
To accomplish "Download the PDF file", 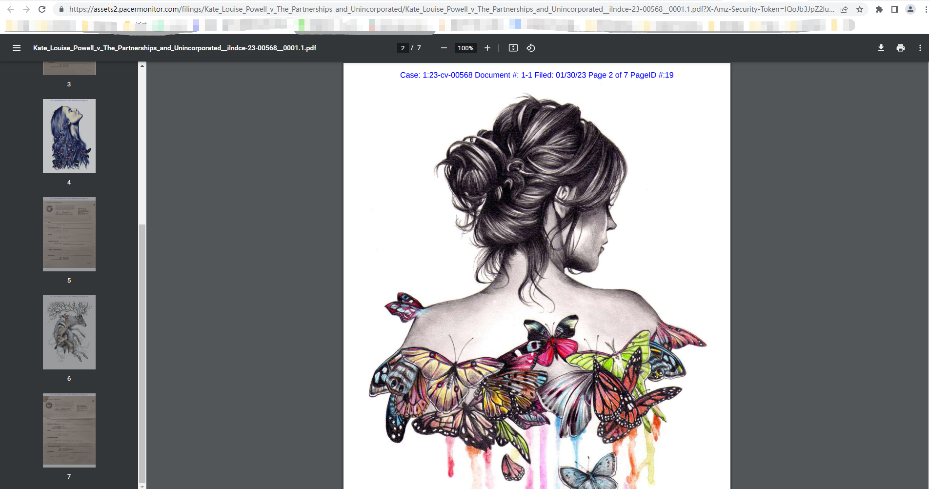I will coord(881,48).
